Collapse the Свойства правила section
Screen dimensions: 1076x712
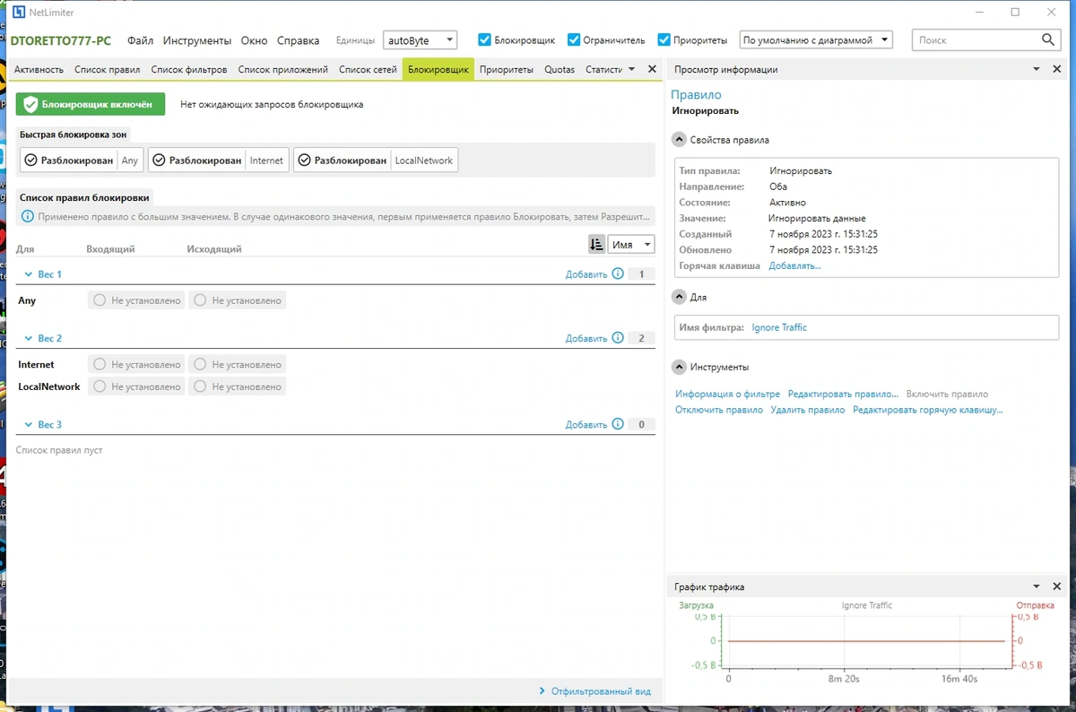[679, 140]
